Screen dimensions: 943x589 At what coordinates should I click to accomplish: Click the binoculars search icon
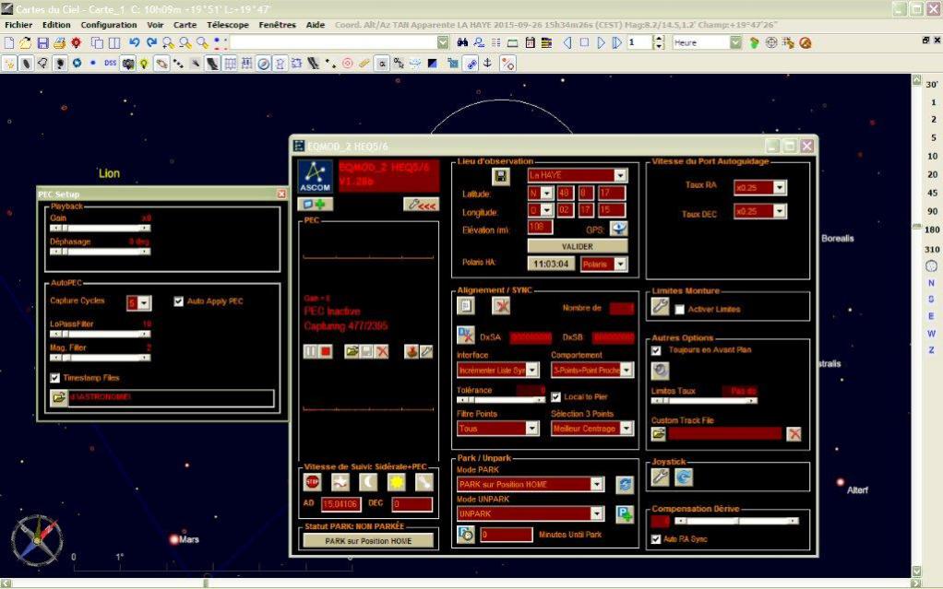tap(462, 42)
